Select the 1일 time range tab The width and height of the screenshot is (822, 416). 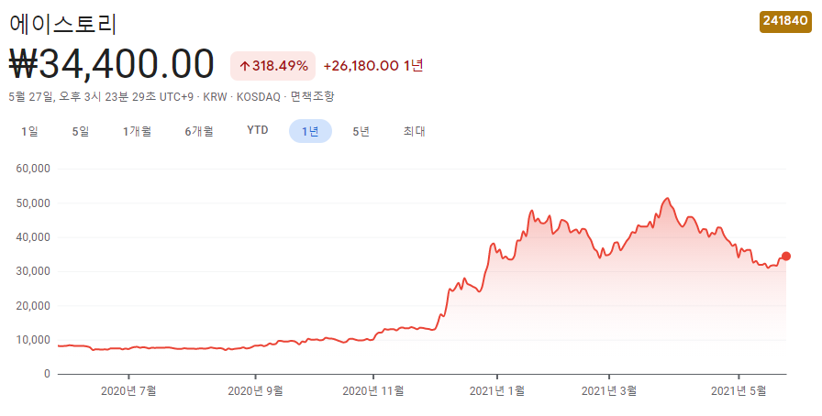[29, 131]
